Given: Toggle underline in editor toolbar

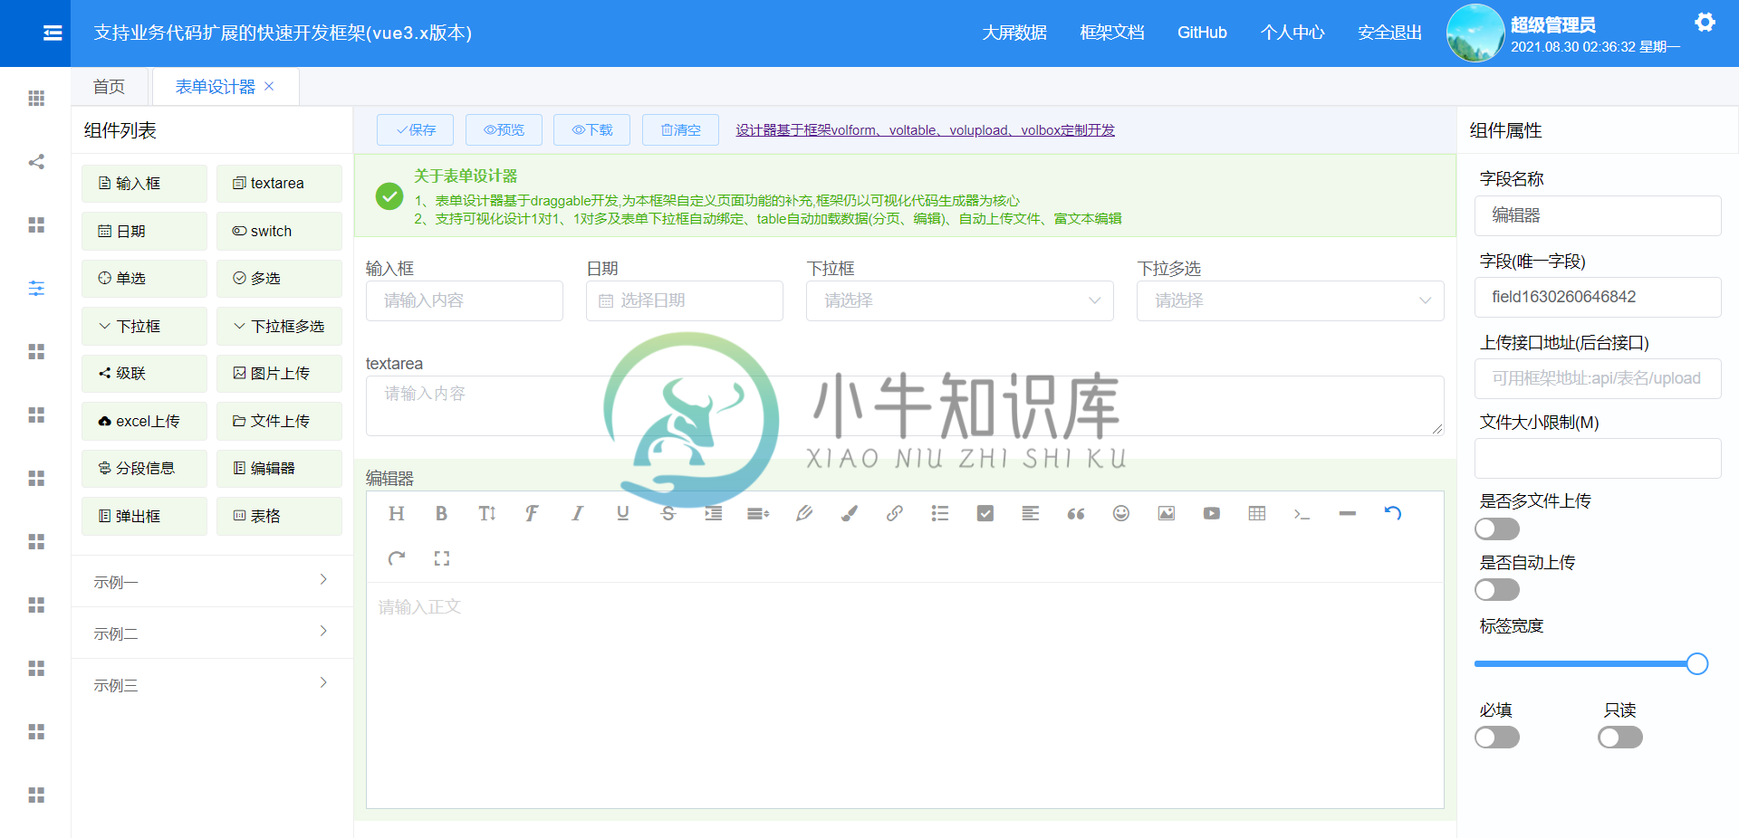Looking at the screenshot, I should pyautogui.click(x=622, y=514).
